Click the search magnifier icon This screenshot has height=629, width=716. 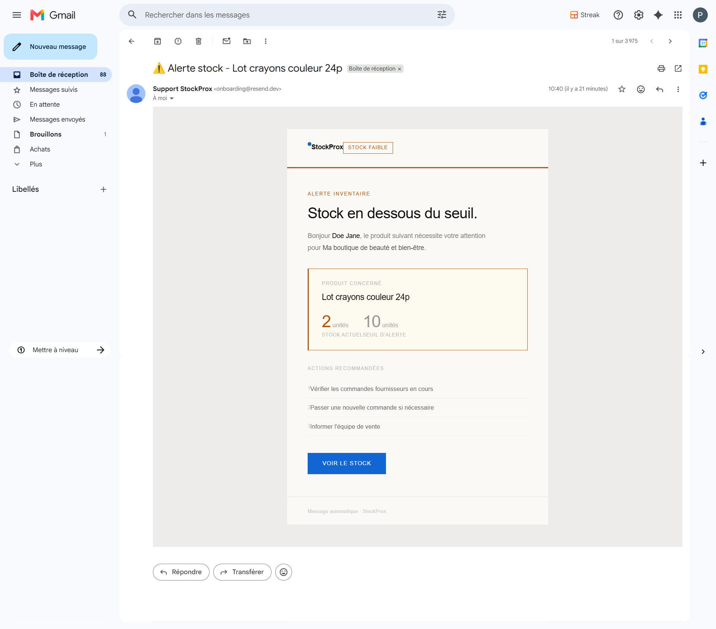coord(132,15)
